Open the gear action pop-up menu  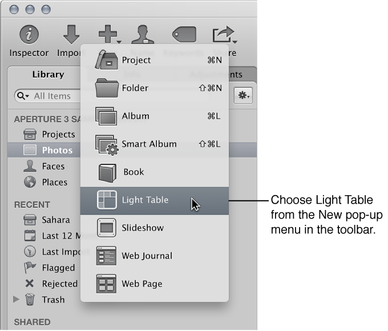tap(244, 95)
